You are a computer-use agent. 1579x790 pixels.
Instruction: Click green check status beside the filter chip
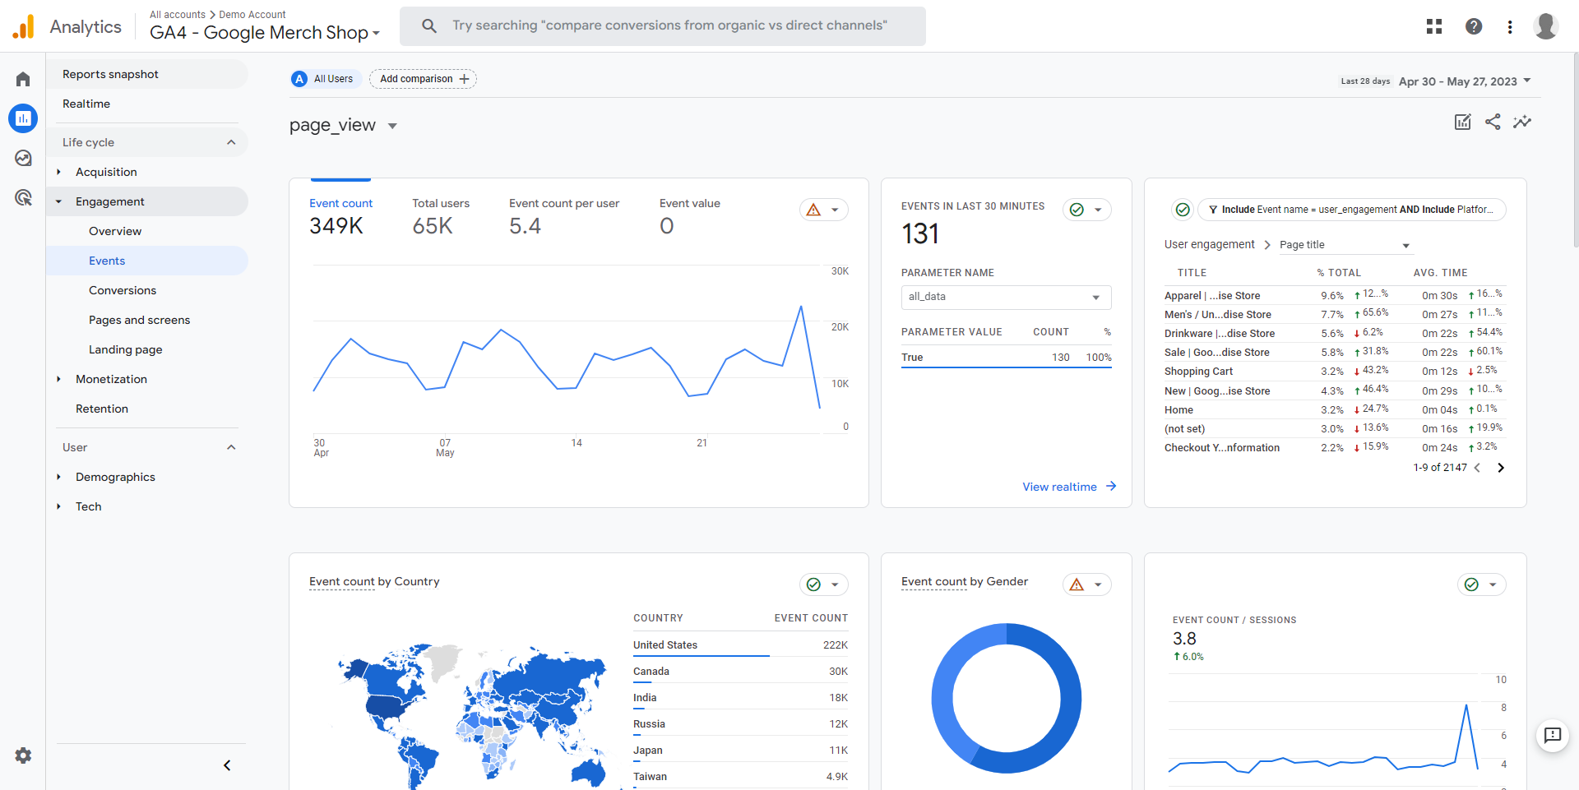pyautogui.click(x=1183, y=210)
